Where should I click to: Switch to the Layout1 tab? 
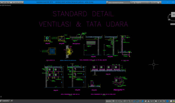click(x=6, y=101)
